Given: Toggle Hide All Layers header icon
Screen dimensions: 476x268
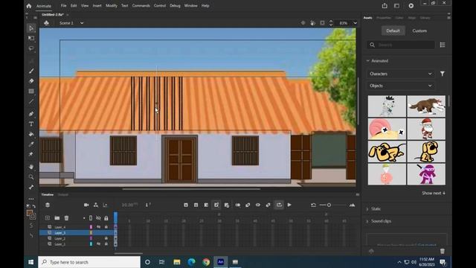Looking at the screenshot, I should pos(98,218).
